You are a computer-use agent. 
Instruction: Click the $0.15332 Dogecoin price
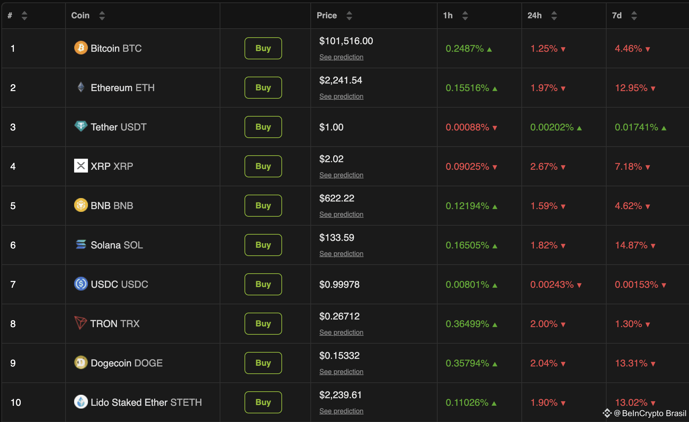pos(339,356)
